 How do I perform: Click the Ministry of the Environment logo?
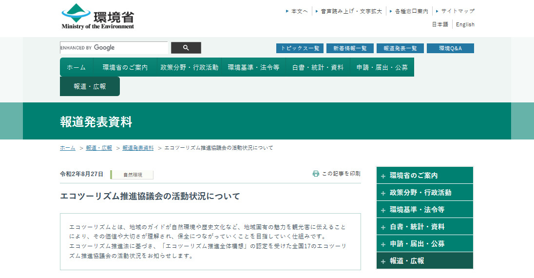click(97, 17)
